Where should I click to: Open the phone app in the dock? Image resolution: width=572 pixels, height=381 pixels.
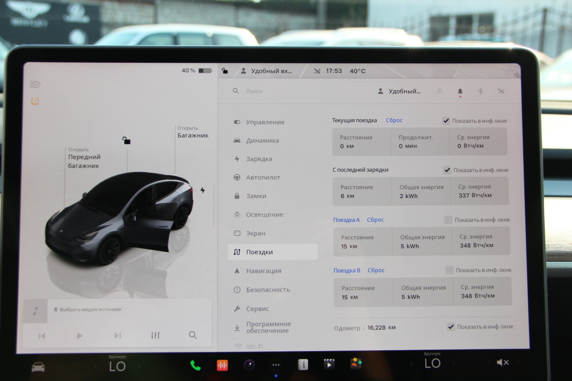pos(195,365)
